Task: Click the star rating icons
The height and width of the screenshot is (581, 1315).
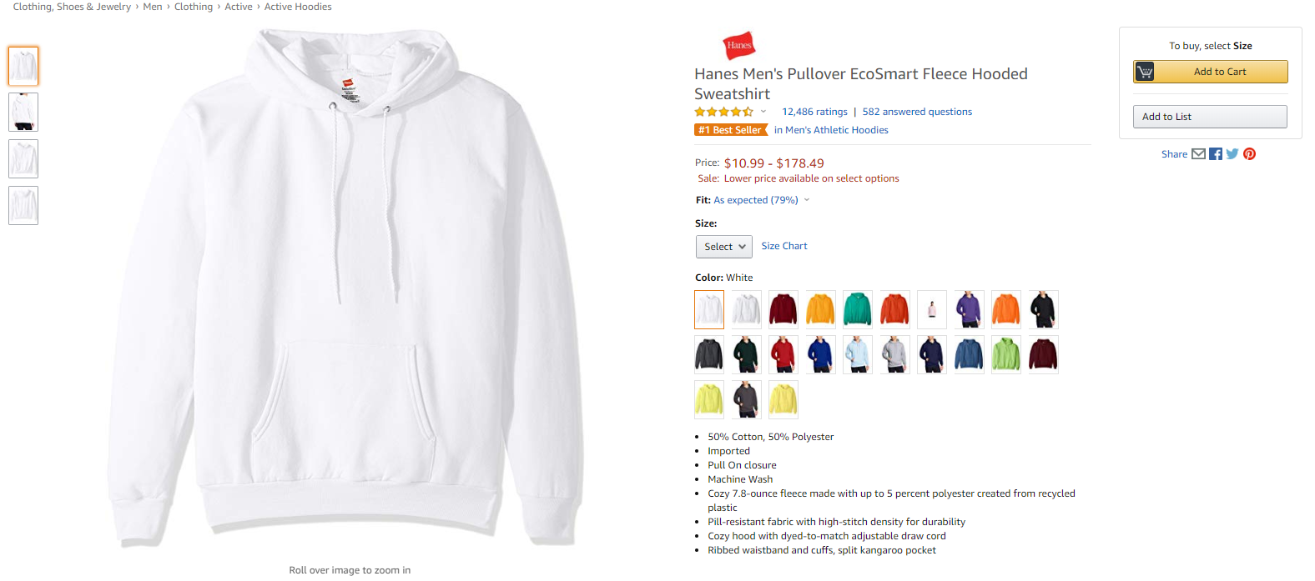Action: tap(724, 112)
